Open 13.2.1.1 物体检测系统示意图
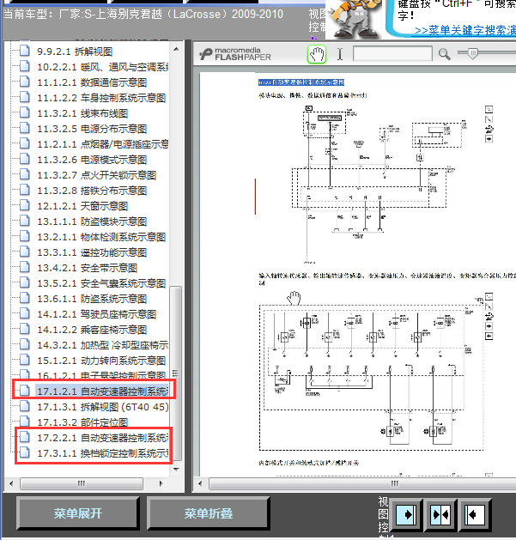The height and width of the screenshot is (540, 516). point(101,237)
